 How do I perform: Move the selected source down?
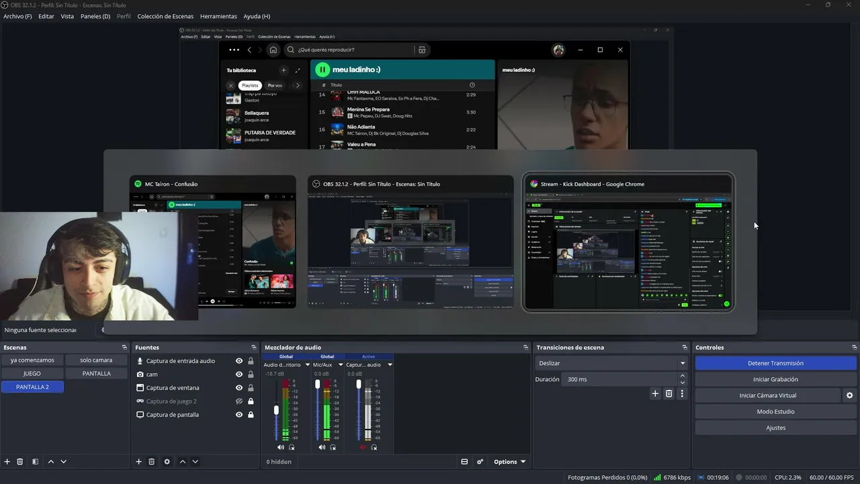click(x=196, y=462)
